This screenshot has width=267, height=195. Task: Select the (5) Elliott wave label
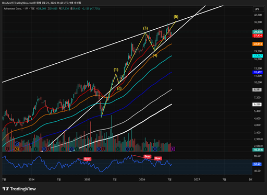176,17
